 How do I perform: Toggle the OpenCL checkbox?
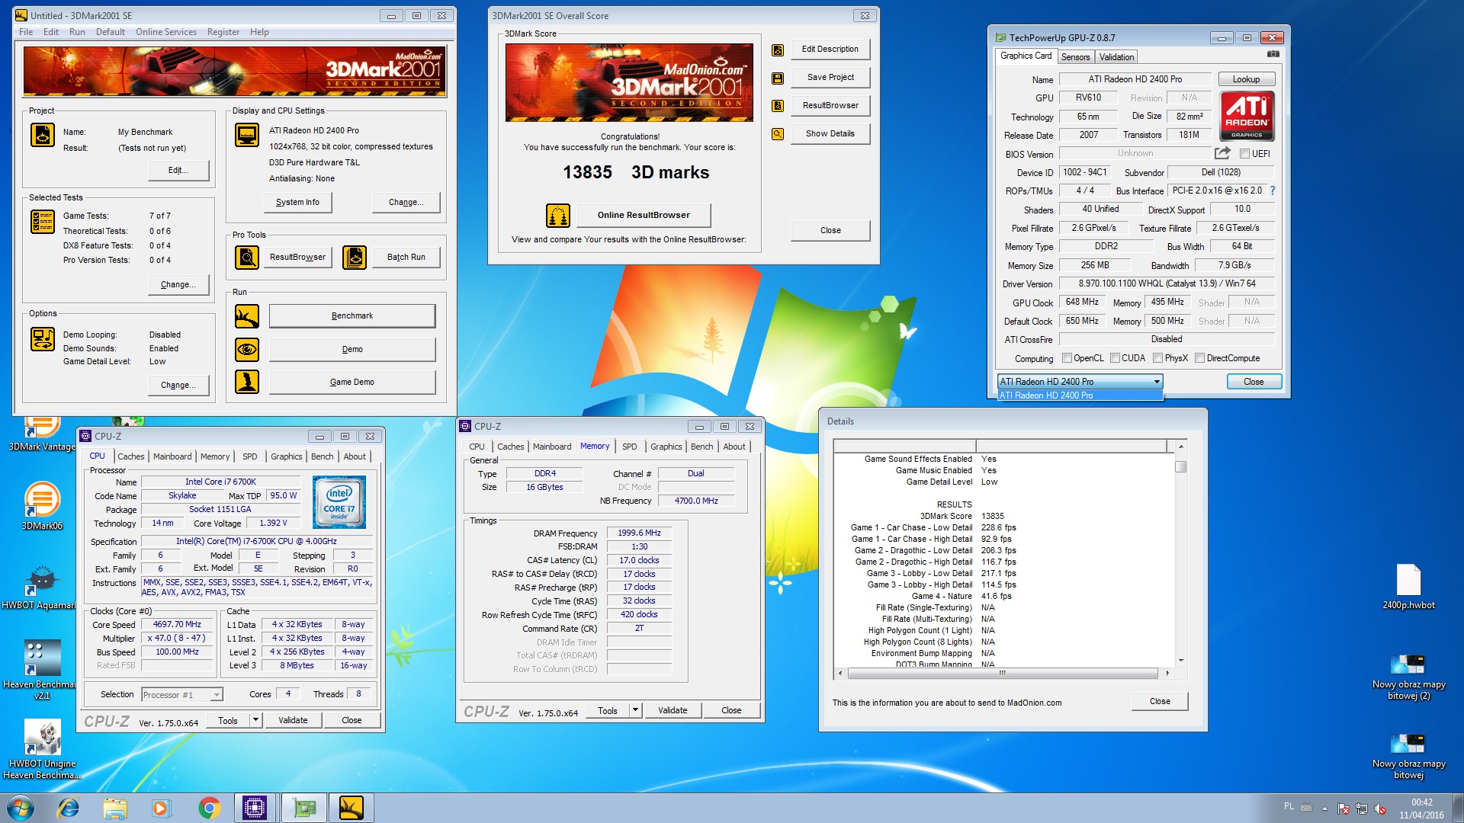click(1067, 358)
